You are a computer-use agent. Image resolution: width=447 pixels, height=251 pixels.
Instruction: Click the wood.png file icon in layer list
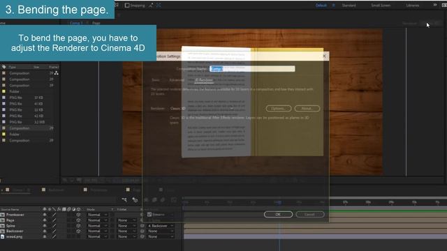pyautogui.click(x=3, y=236)
